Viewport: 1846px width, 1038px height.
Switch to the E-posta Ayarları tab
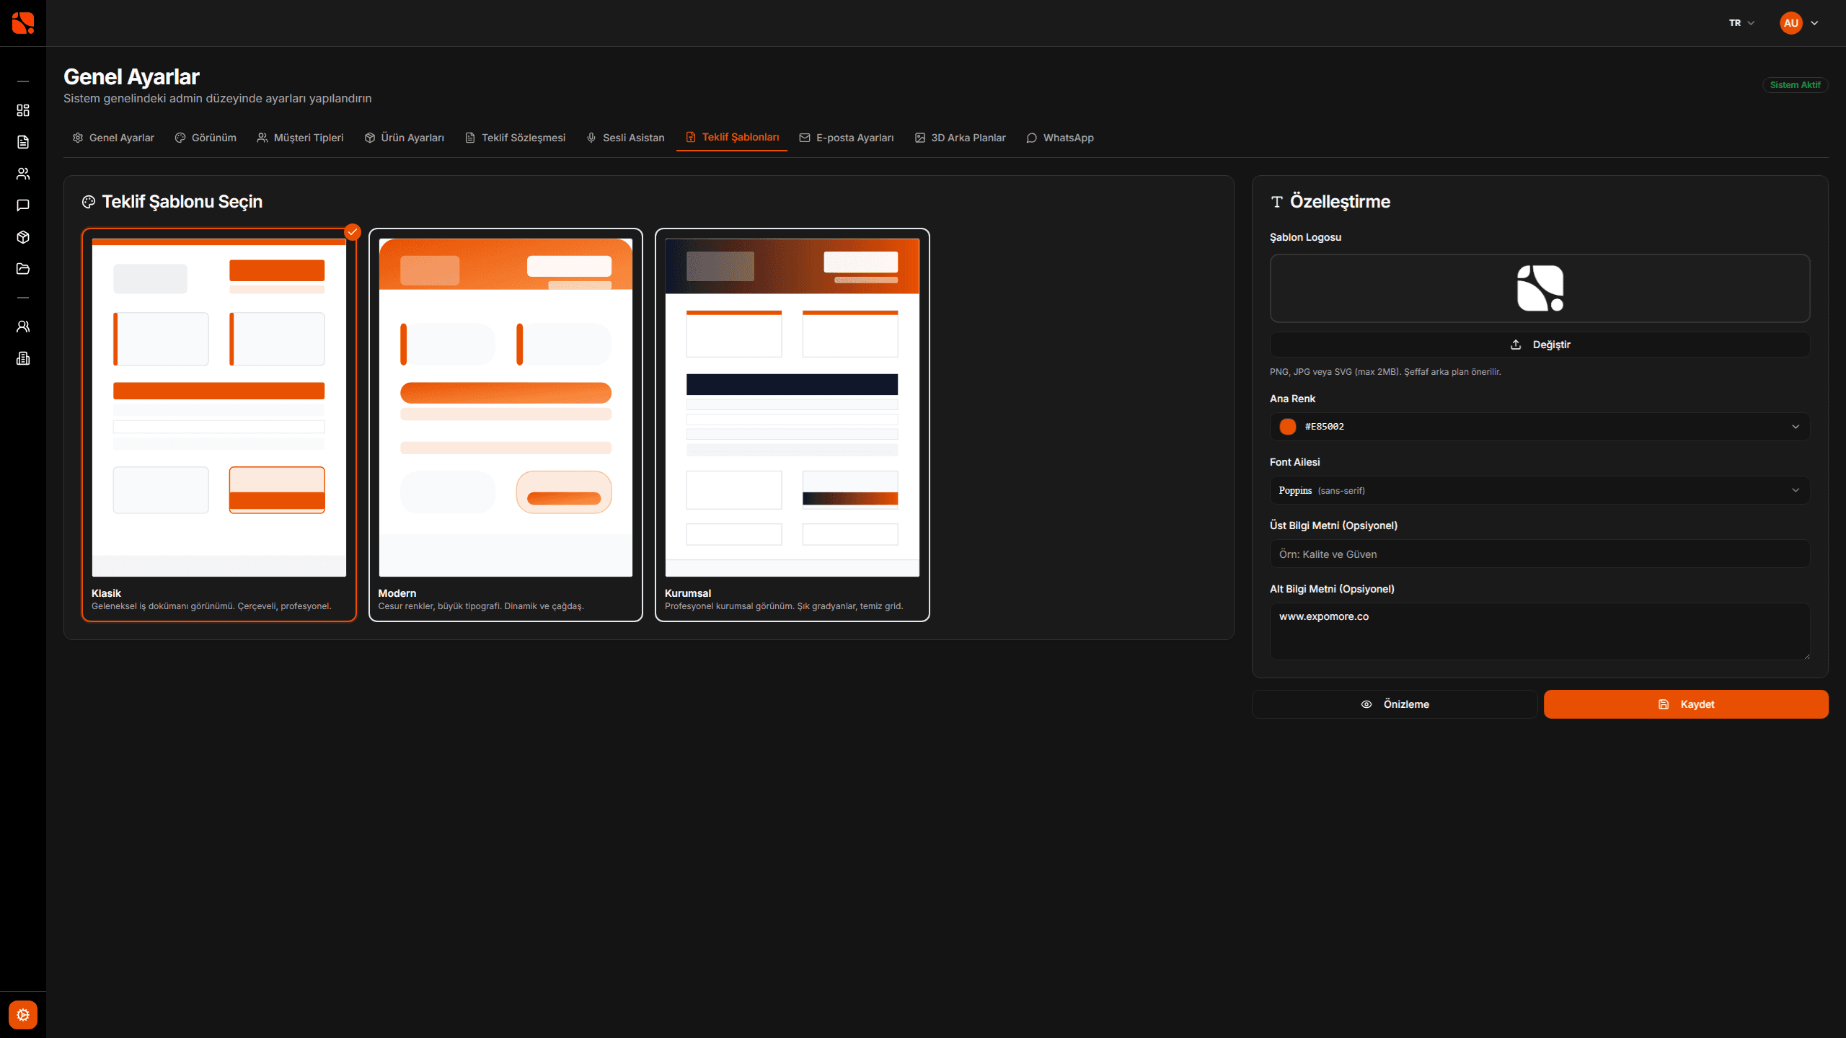[847, 138]
